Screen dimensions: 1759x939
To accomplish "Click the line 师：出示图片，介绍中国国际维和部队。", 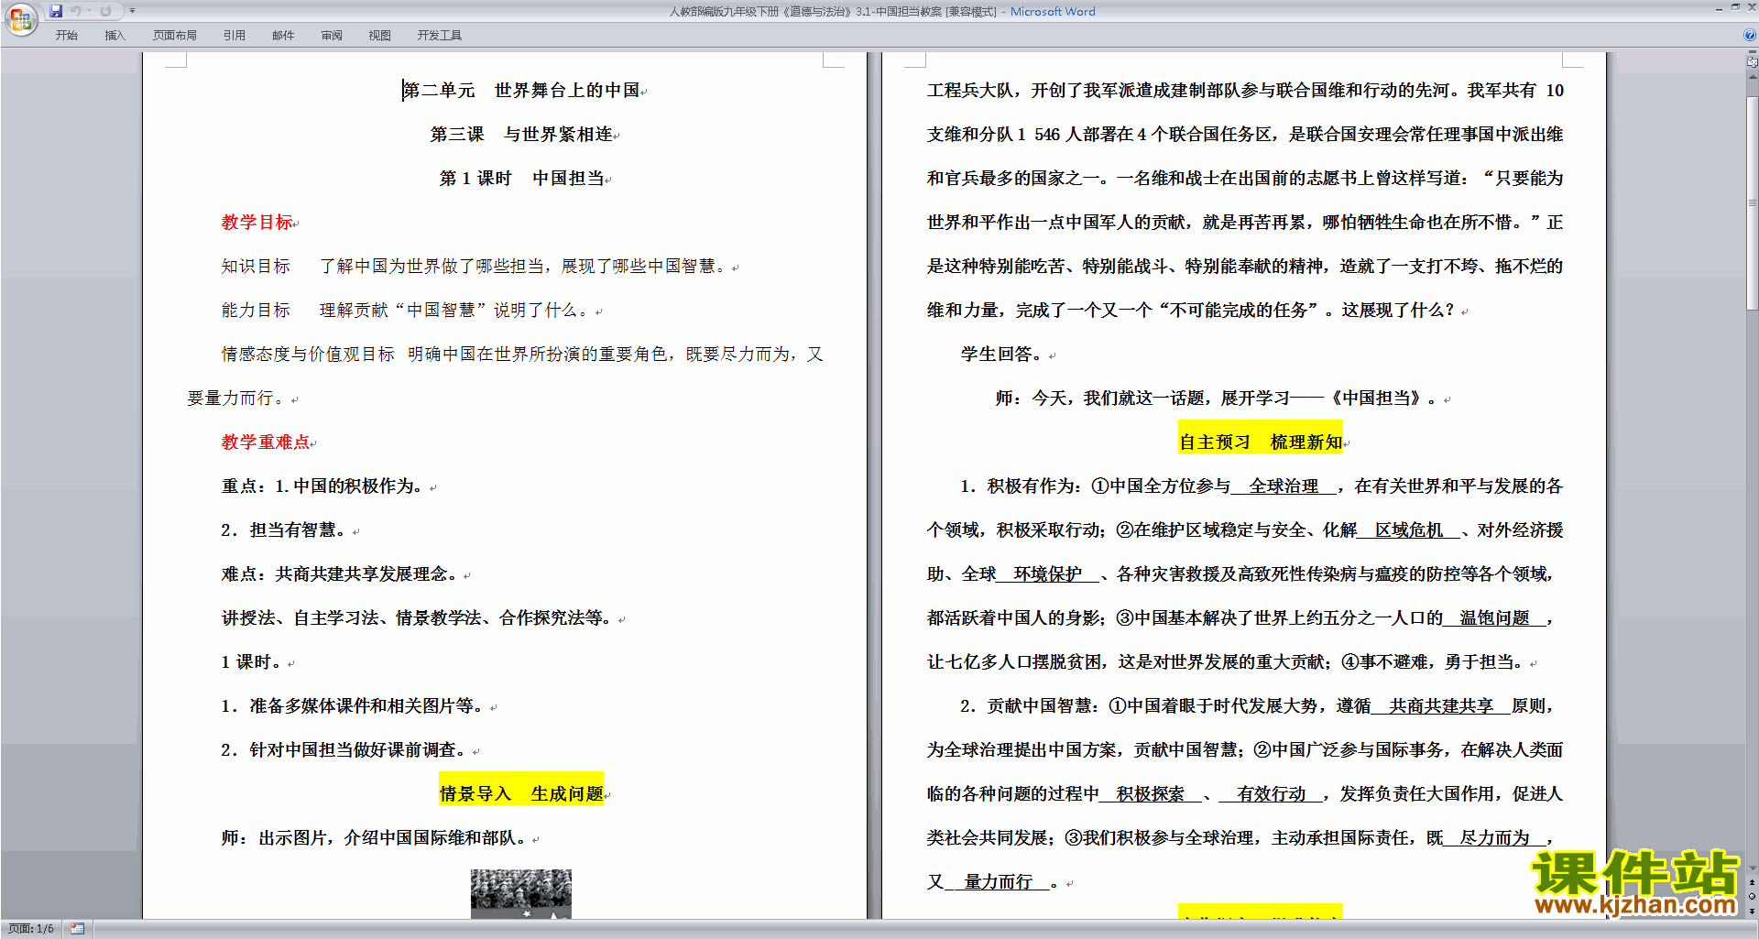I will pos(376,838).
